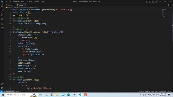Screen dimensions: 173x97
Task: Click the taskbar search box
Action: [22, 95]
